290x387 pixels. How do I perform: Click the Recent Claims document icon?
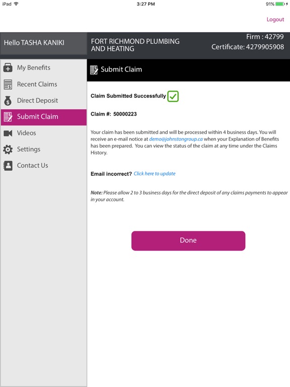point(8,85)
